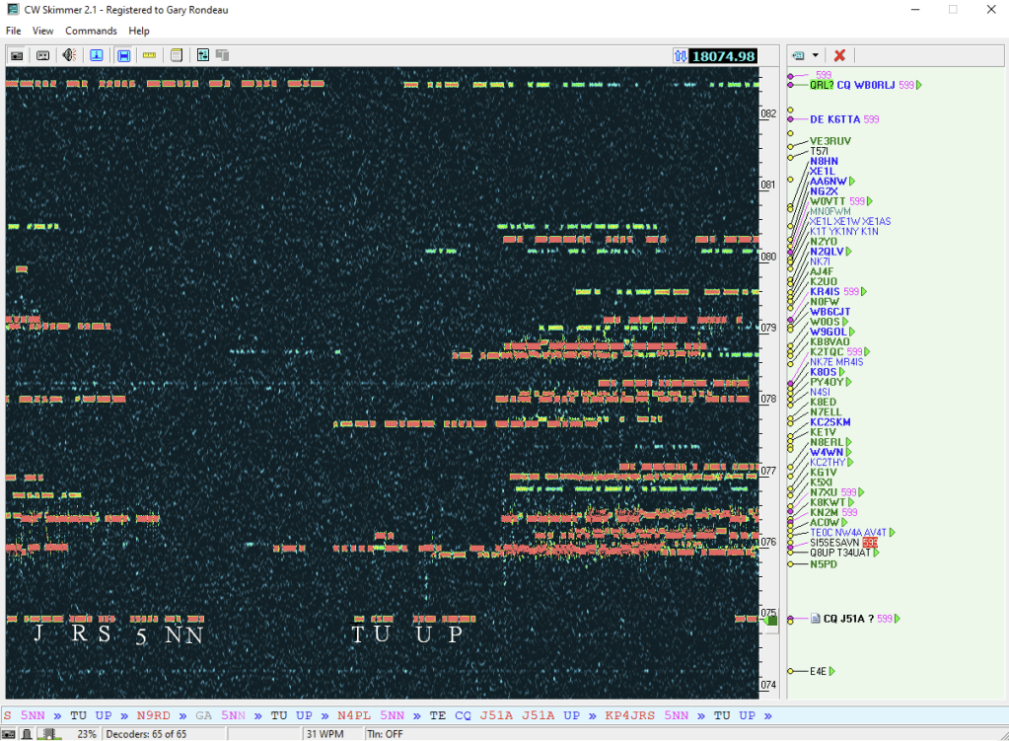Screen dimensions: 1009x741
Task: Open the Help menu
Action: 139,31
